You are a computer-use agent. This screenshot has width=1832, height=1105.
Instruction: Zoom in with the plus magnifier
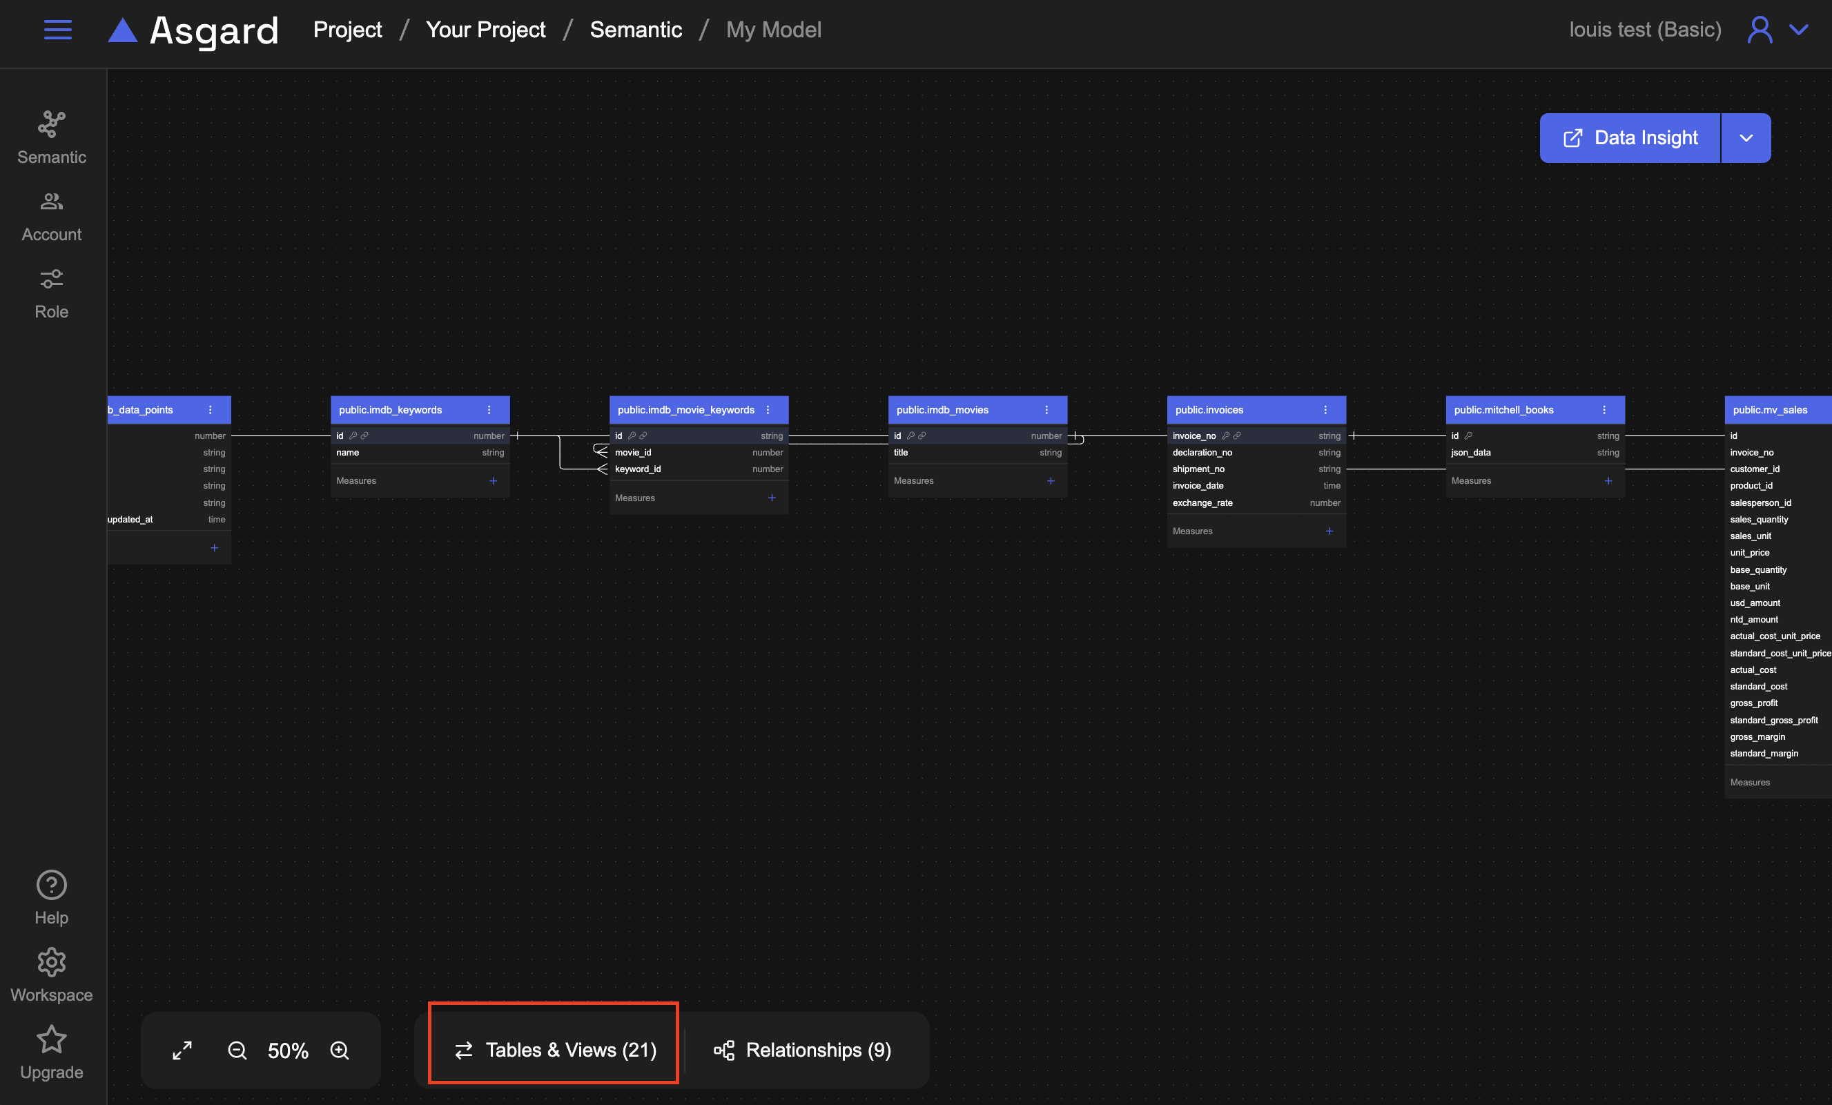pos(340,1050)
